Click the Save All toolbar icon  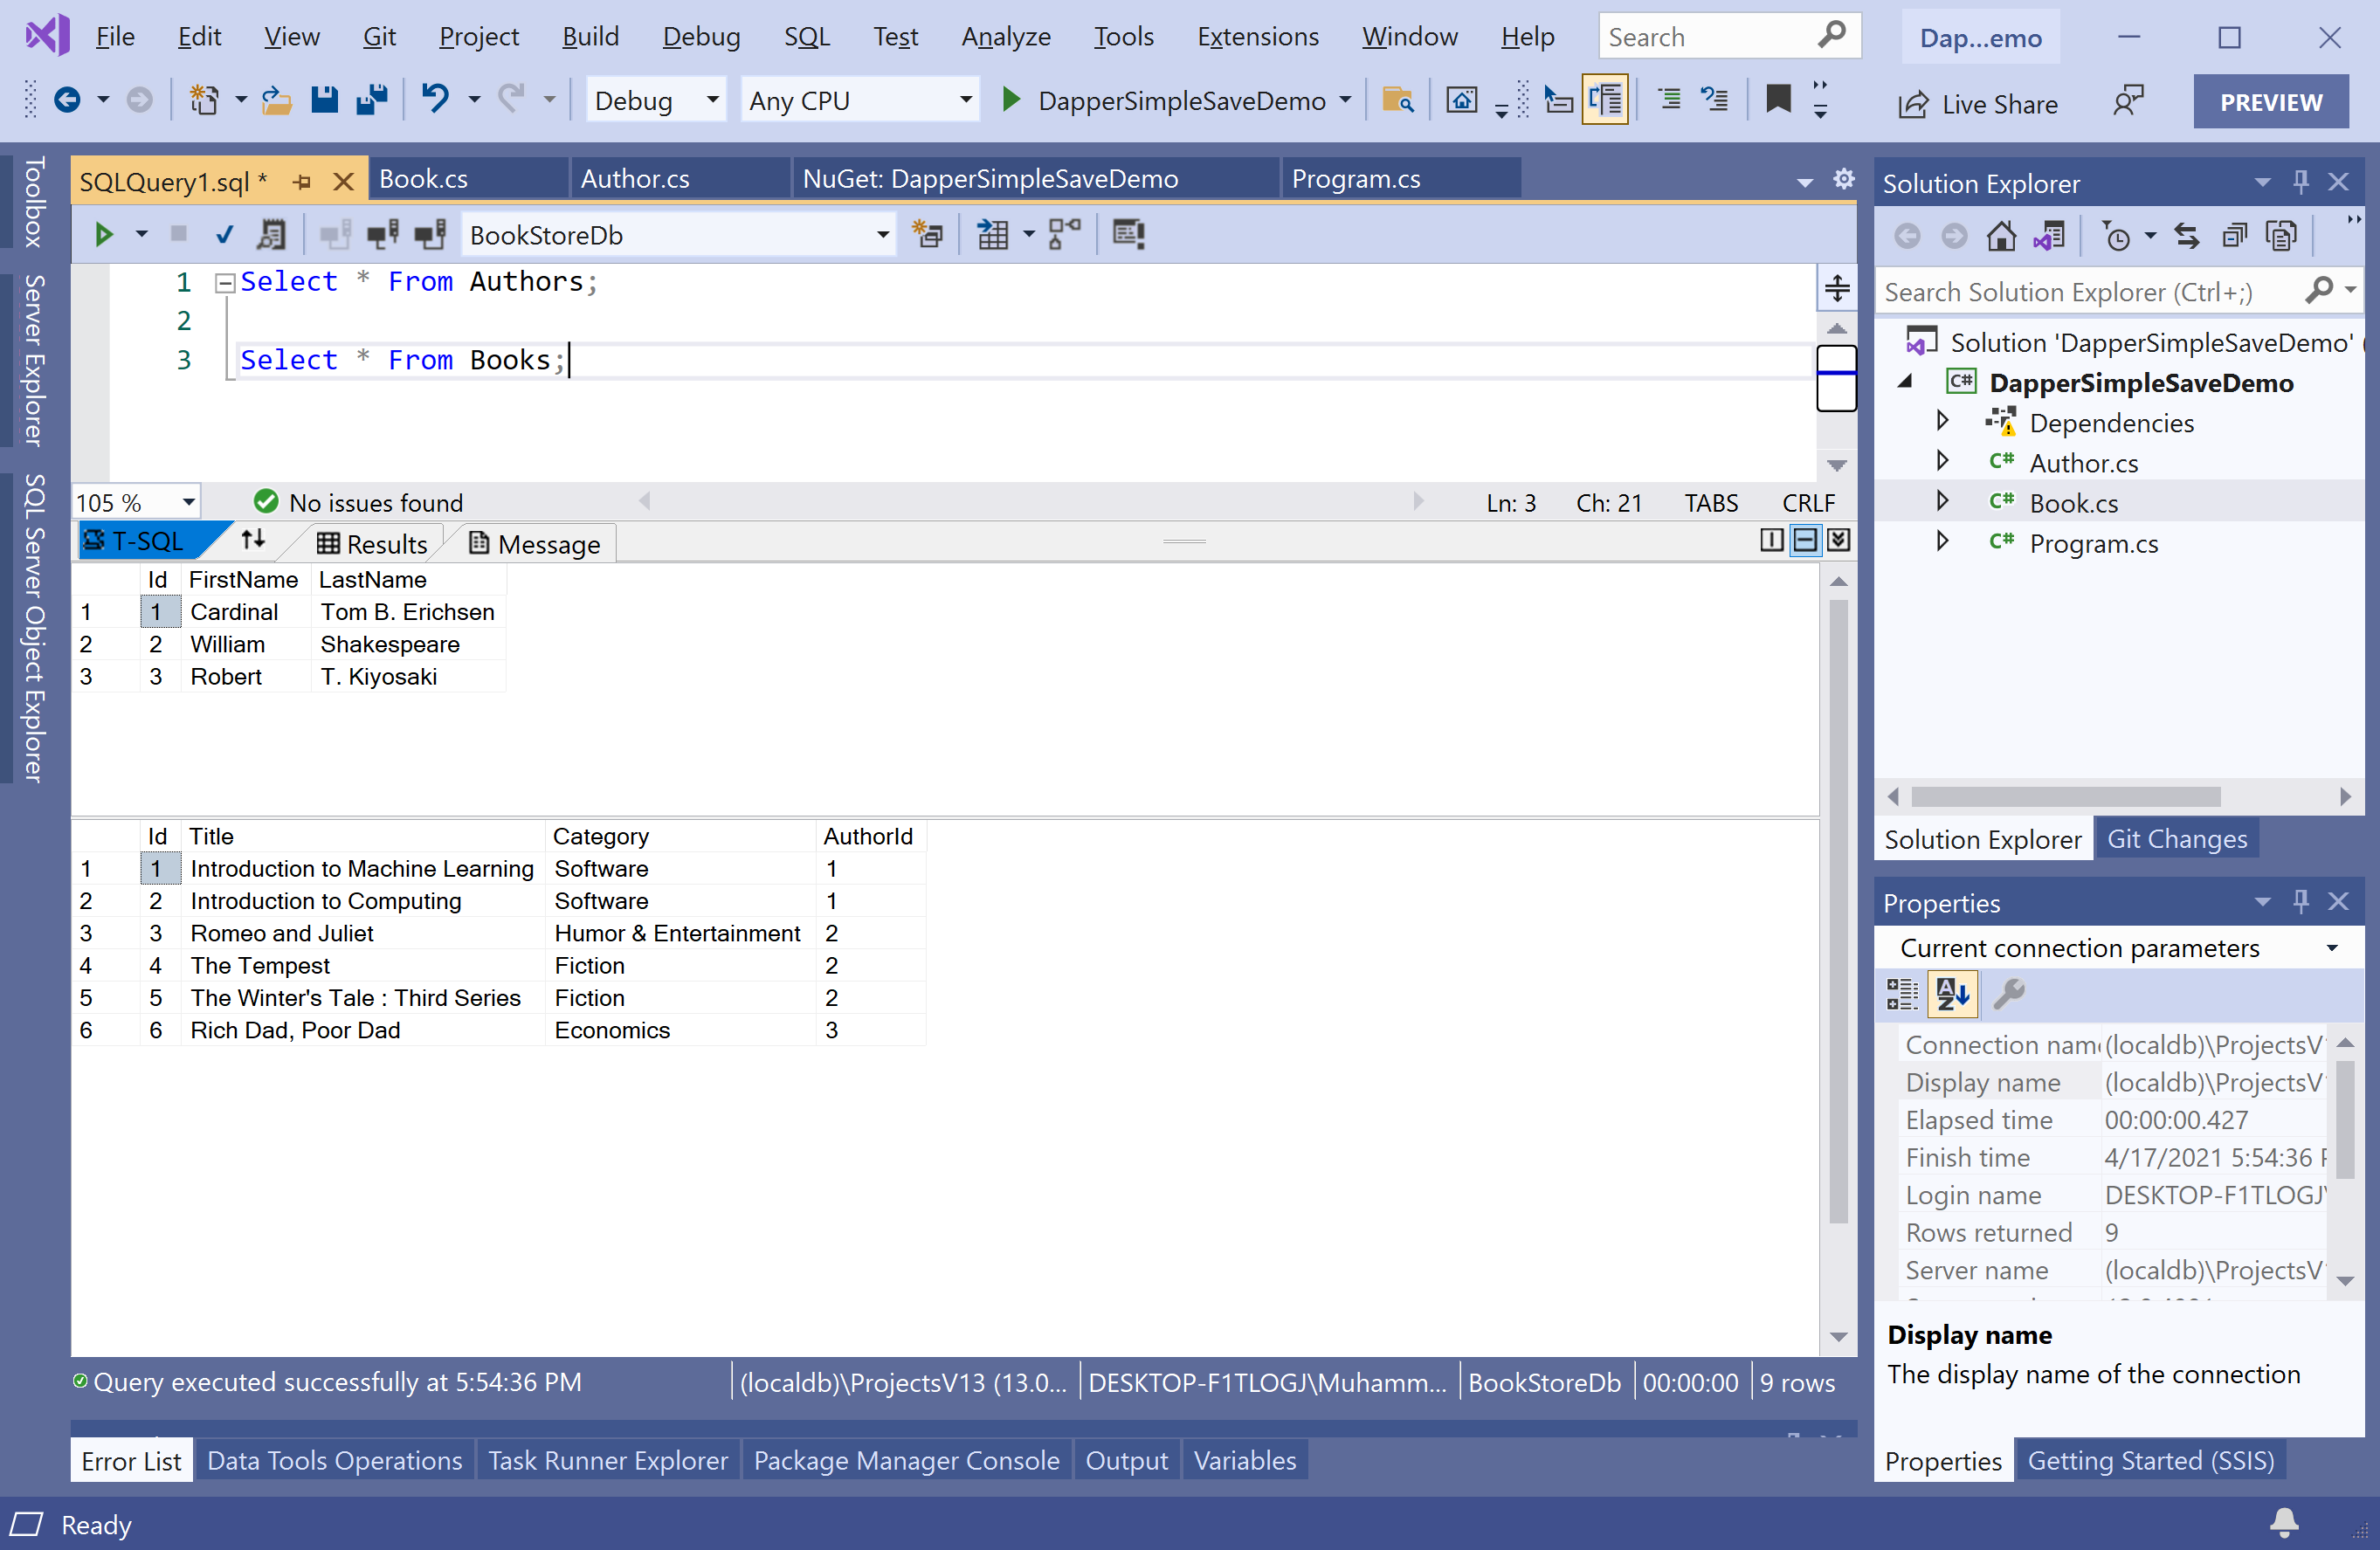(x=372, y=100)
